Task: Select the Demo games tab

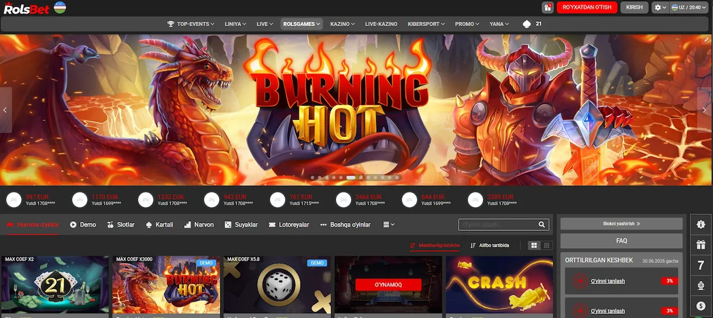Action: point(83,225)
